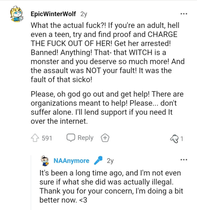The image size is (197, 210).
Task: Click the award count number 1
Action: pyautogui.click(x=182, y=138)
